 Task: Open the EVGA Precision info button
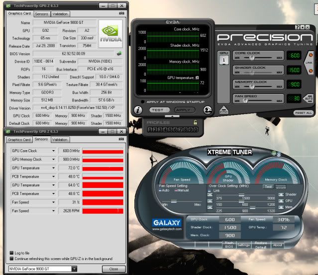pos(137,110)
